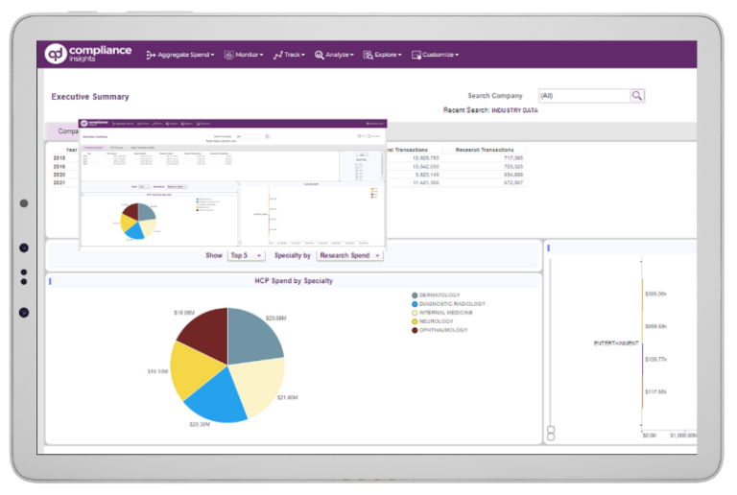Select the cream Internal Medicine pie slice
This screenshot has height=495, width=737.
[x=258, y=383]
